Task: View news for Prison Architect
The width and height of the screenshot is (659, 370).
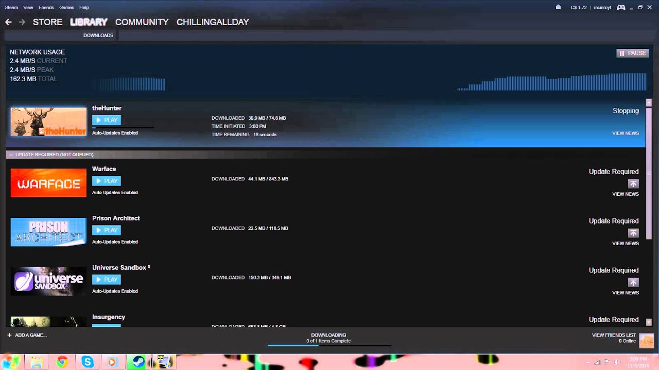Action: click(626, 243)
